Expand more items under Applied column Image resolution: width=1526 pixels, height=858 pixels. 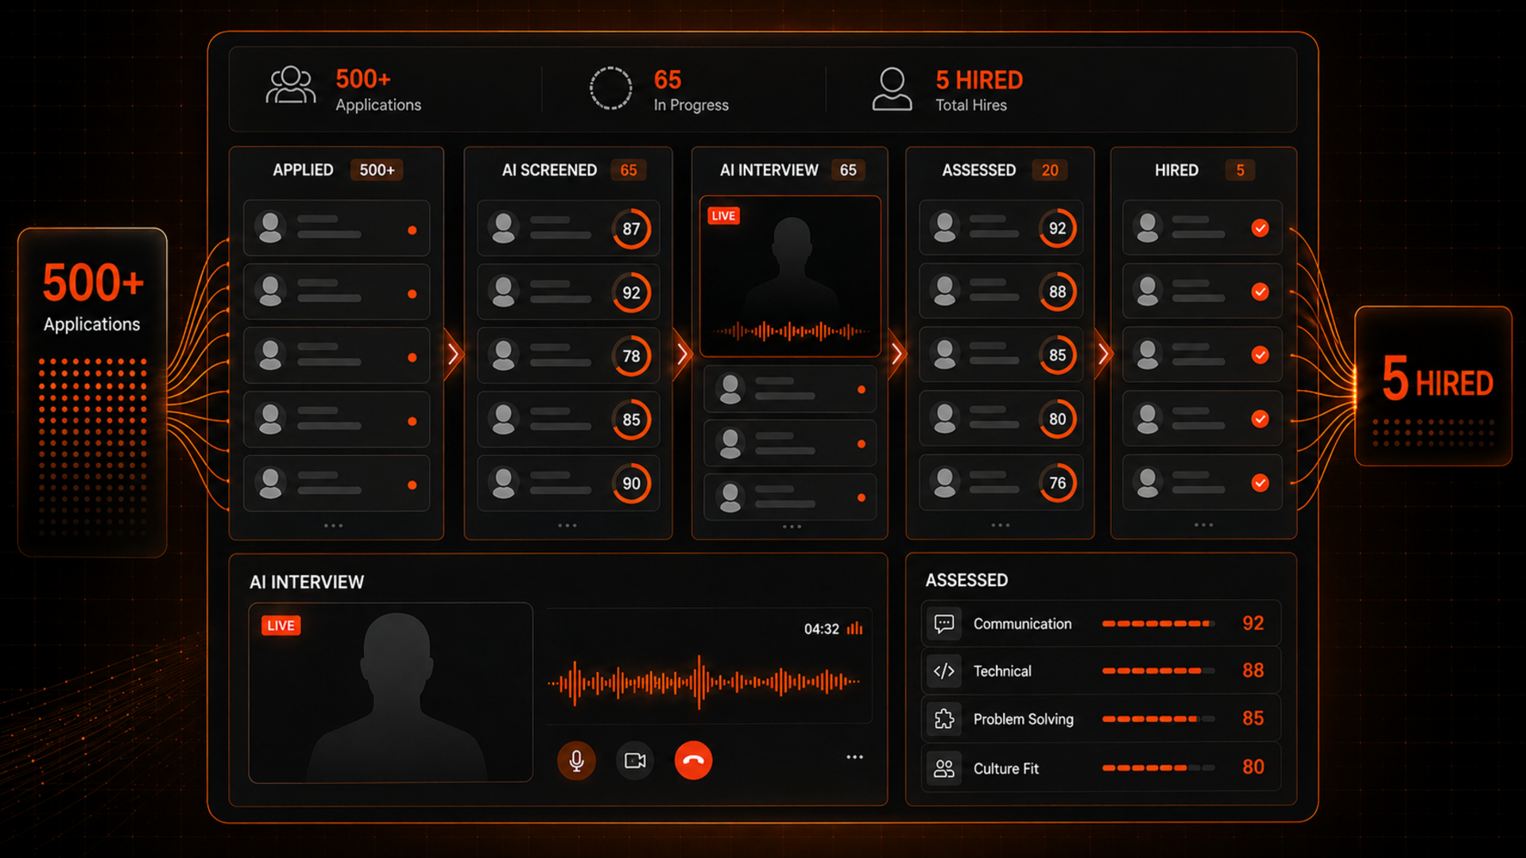[334, 525]
